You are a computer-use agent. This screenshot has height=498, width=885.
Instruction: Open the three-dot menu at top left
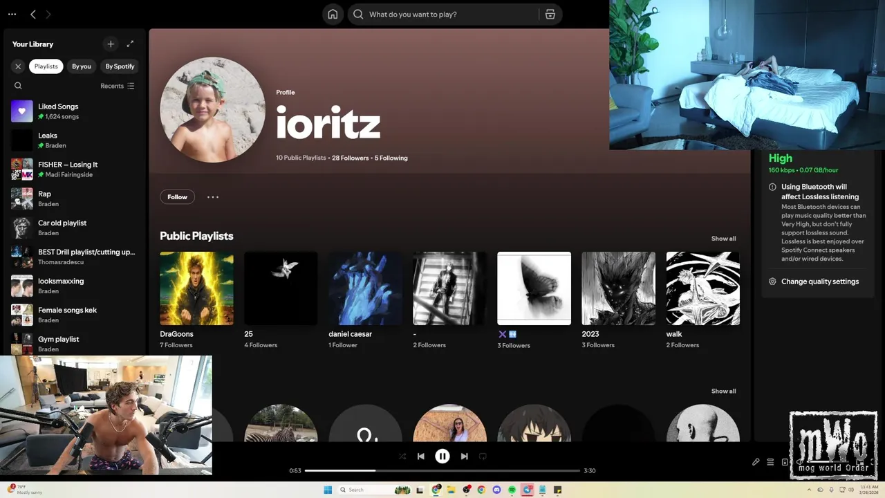(x=12, y=14)
